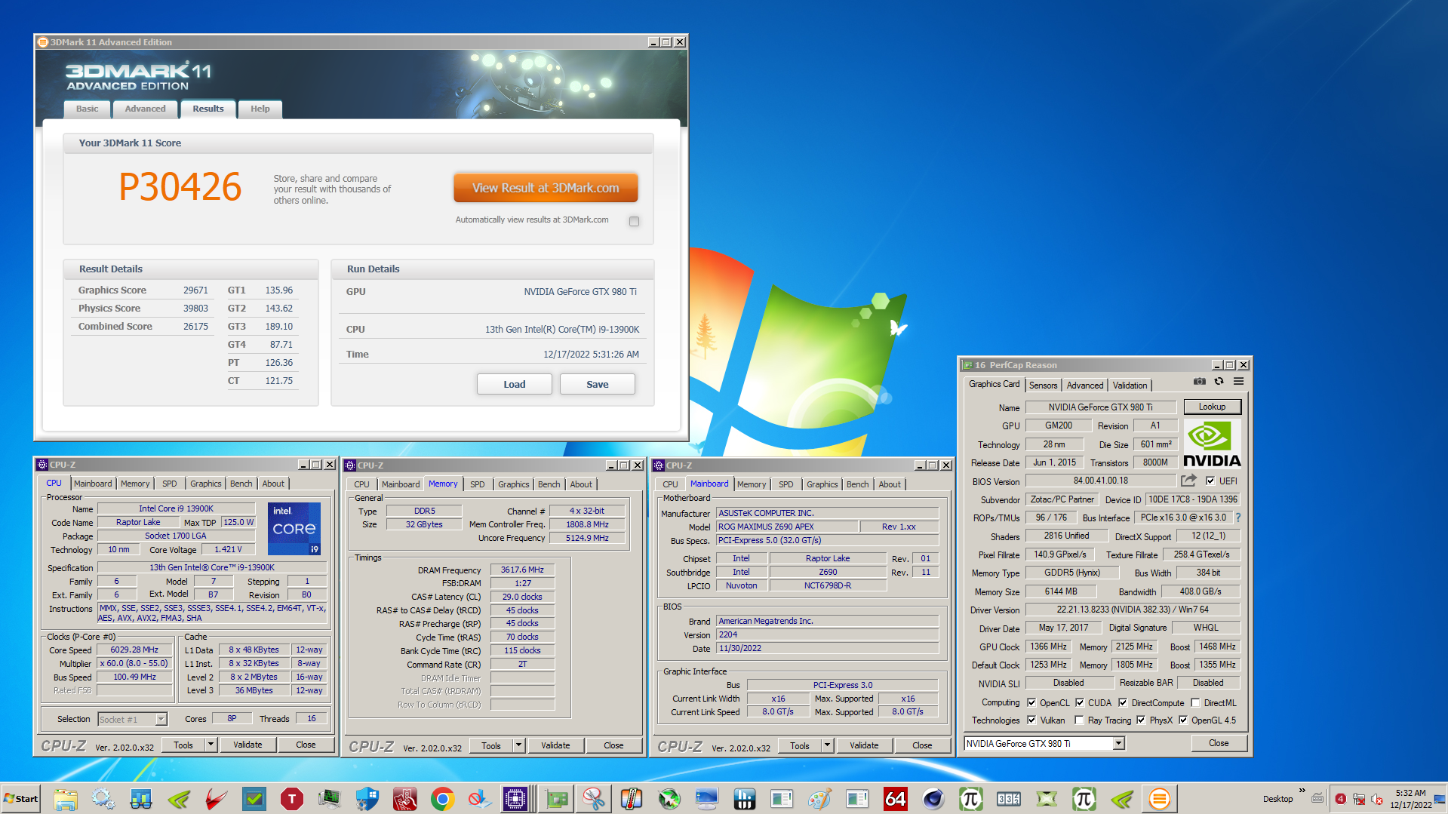Image resolution: width=1448 pixels, height=814 pixels.
Task: Expand Tools dropdown arrow in CPU-Z Mainboard window
Action: click(x=827, y=745)
